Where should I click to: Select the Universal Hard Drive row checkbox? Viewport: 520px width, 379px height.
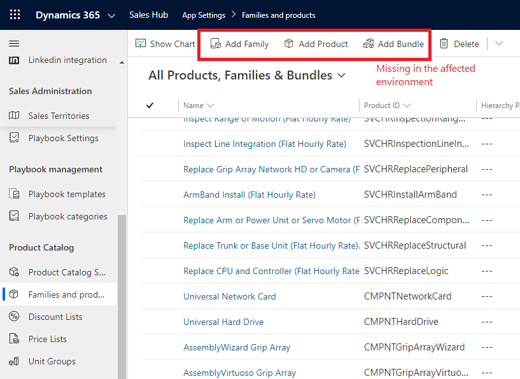(x=150, y=322)
